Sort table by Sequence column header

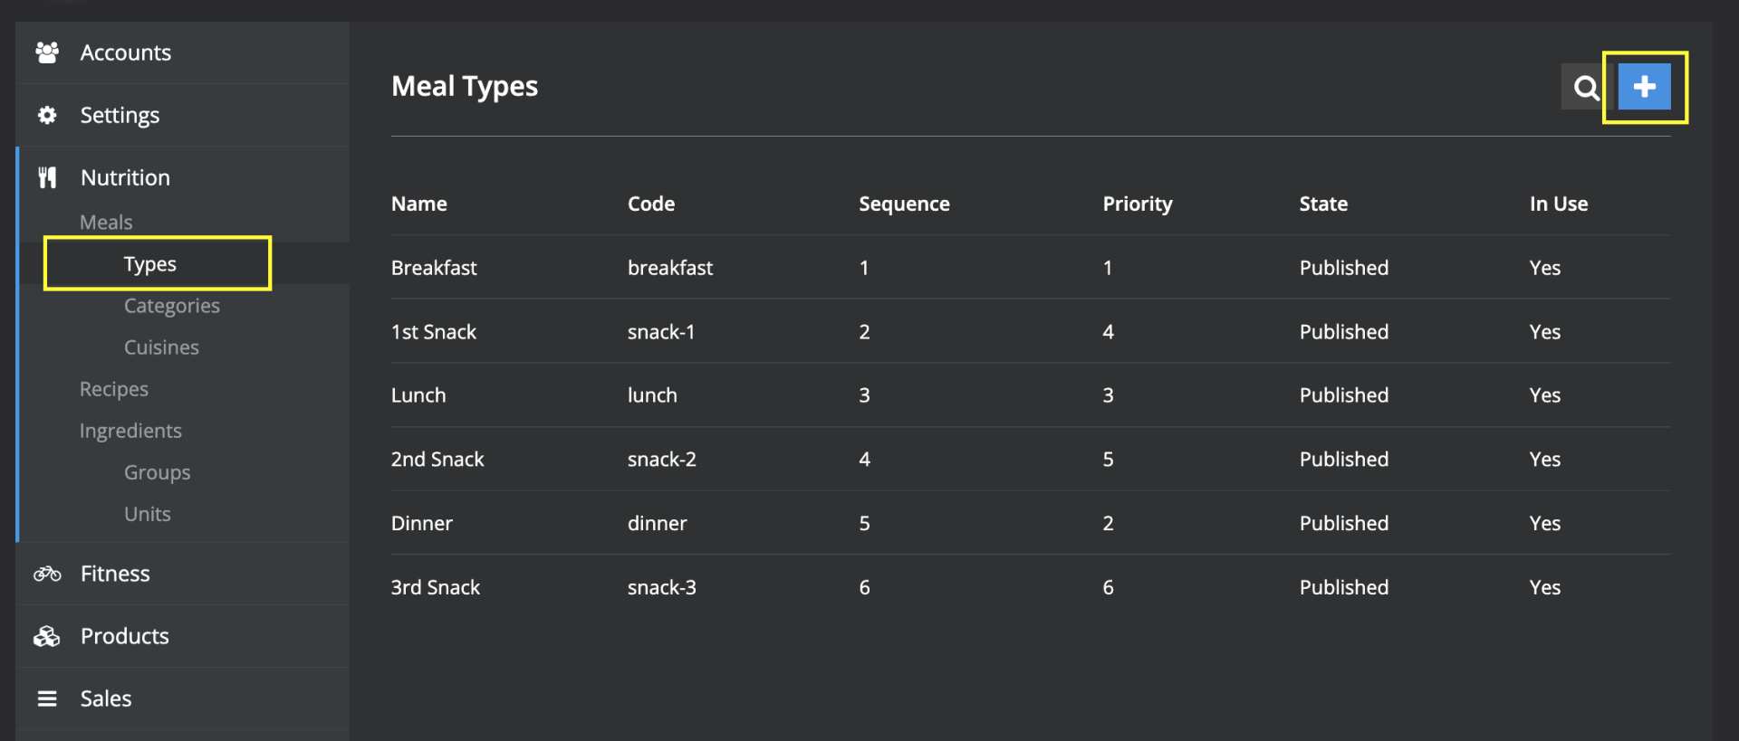pos(904,204)
